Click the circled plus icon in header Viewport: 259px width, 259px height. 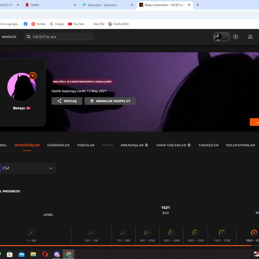point(235,37)
